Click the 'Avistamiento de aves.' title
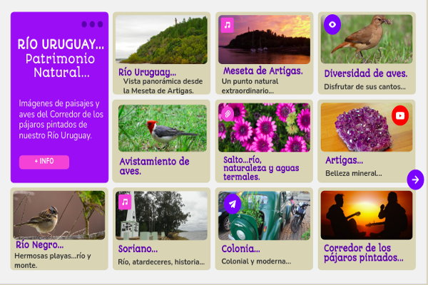Screen dimensions: 428x285 click(155, 166)
